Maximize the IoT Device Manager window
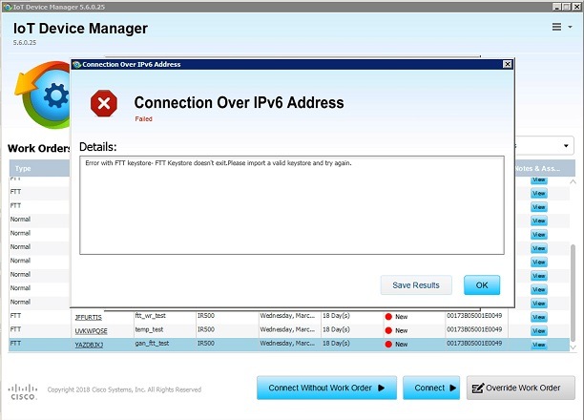This screenshot has width=584, height=420. (566, 7)
